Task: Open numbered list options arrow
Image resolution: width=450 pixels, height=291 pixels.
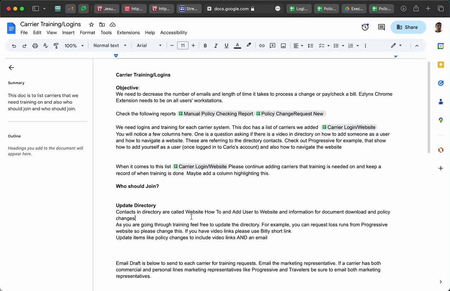Action: (358, 46)
